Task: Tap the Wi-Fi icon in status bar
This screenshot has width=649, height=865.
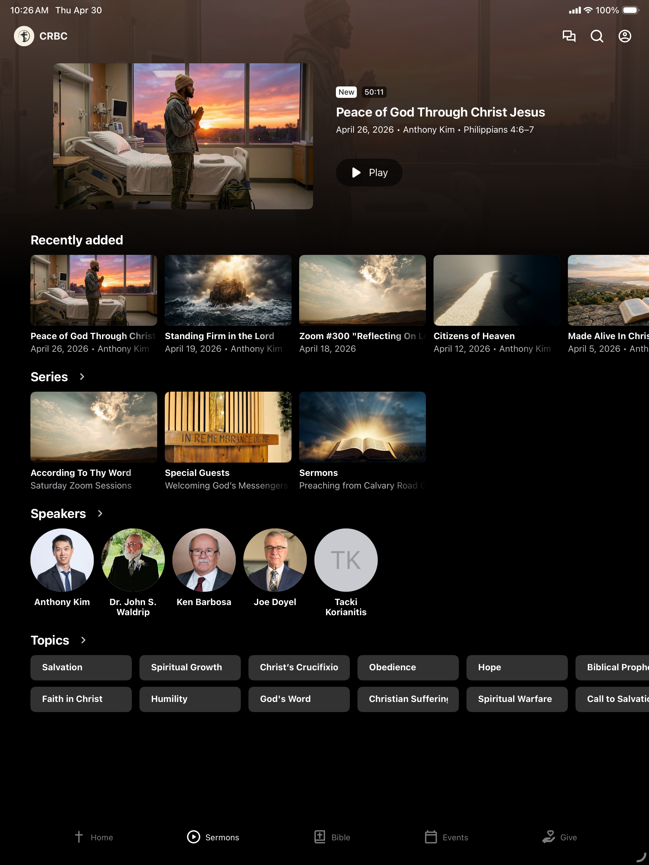Action: 588,10
